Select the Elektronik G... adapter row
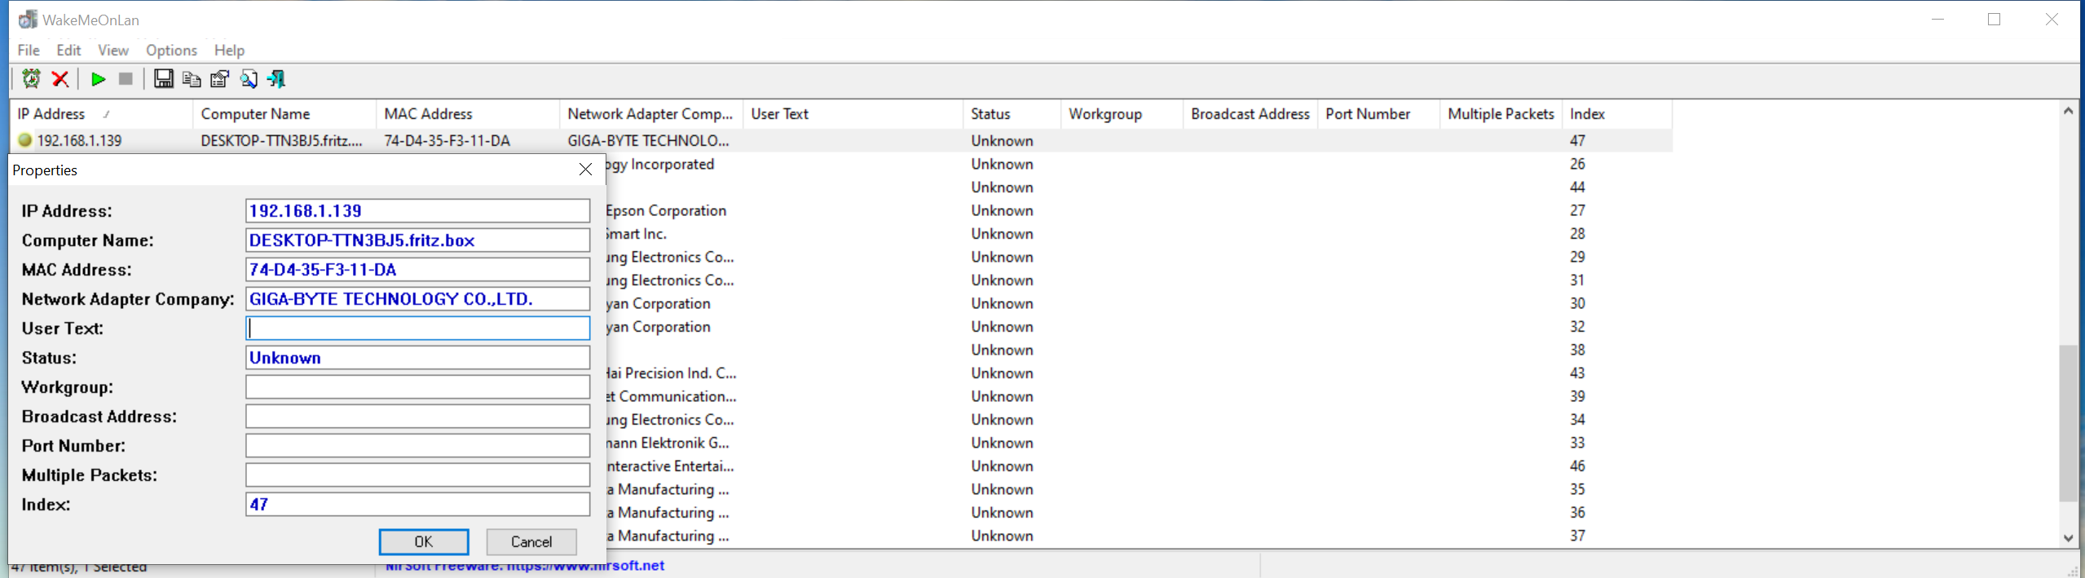Image resolution: width=2085 pixels, height=578 pixels. pos(1139,443)
